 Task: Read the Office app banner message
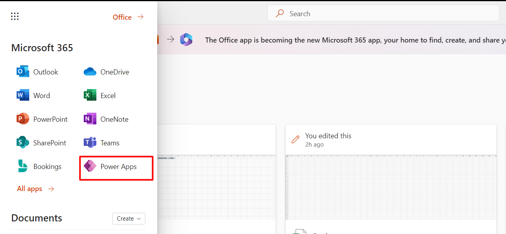pos(355,40)
